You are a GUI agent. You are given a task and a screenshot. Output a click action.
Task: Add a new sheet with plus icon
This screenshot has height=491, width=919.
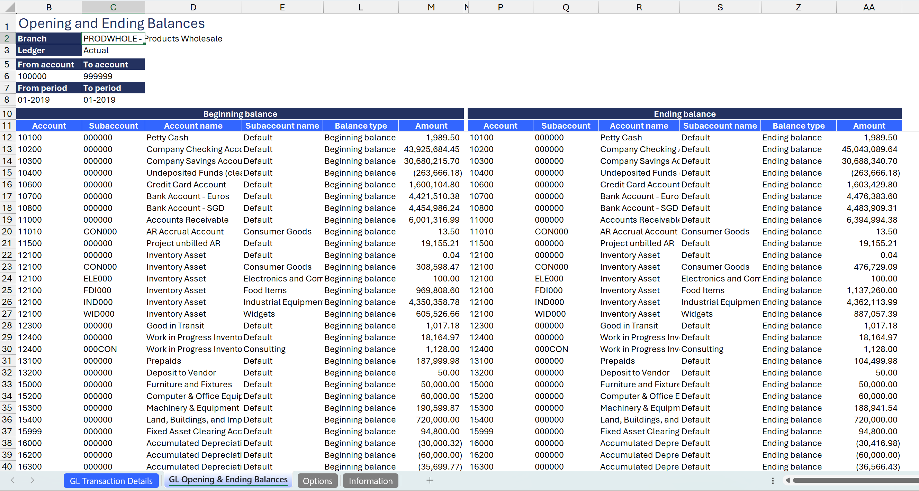(x=430, y=480)
